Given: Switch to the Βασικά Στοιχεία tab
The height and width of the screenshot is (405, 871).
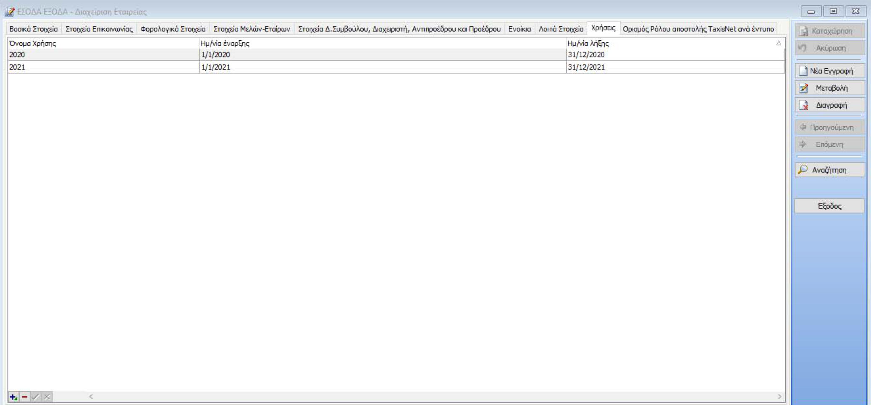Looking at the screenshot, I should coord(34,29).
